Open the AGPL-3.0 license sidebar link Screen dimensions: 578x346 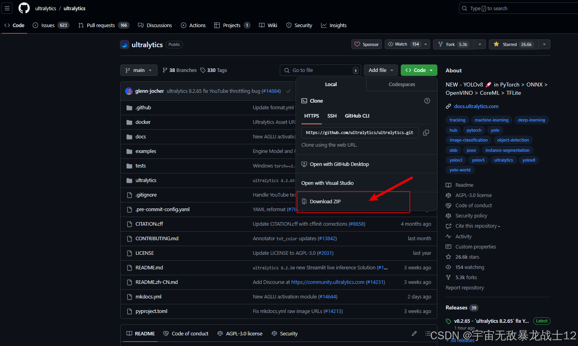473,195
